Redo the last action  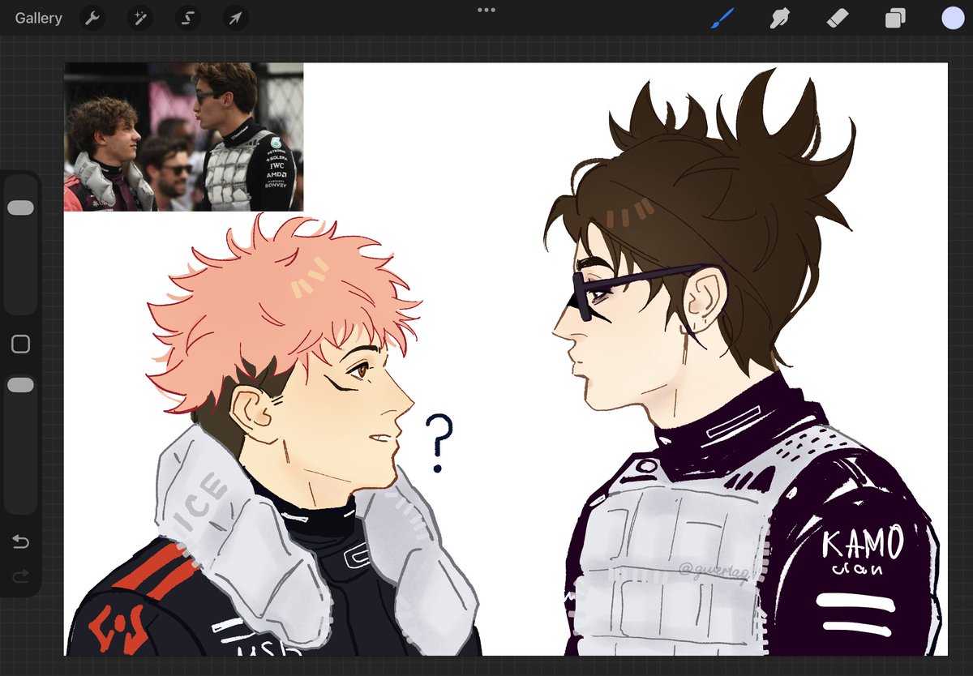(21, 576)
